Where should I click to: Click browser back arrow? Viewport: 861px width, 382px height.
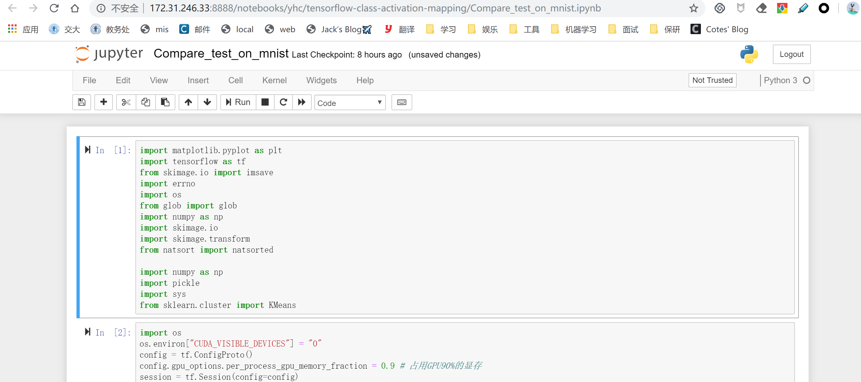(x=12, y=8)
